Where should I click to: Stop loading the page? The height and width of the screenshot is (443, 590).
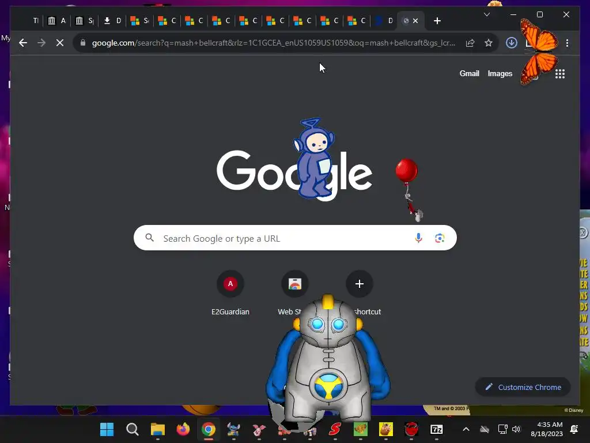[60, 43]
